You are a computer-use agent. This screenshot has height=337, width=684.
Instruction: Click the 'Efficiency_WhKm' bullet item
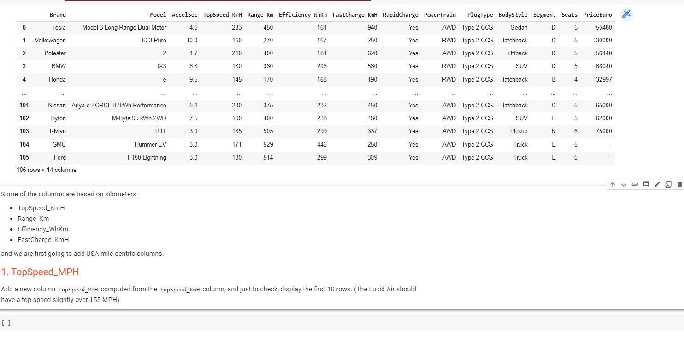(43, 229)
